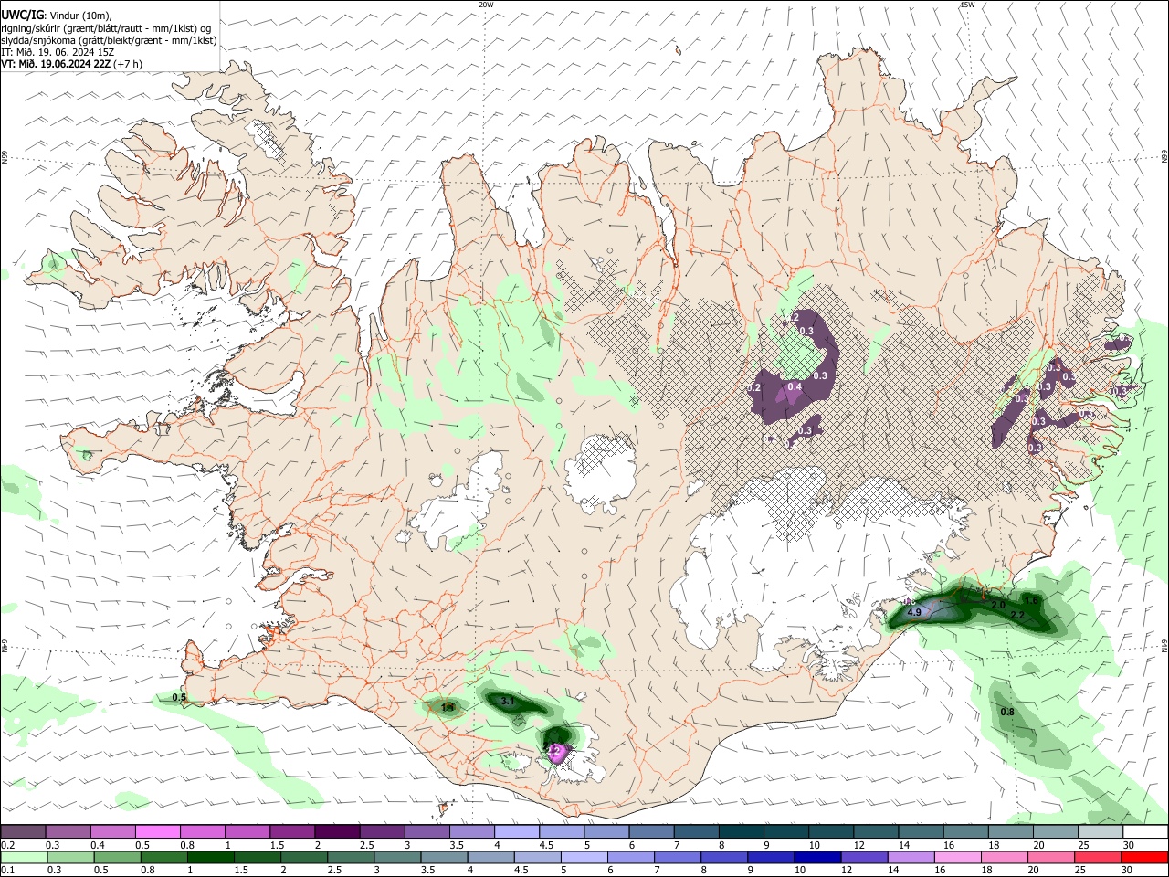Select the white upper swatch labelled 30
The width and height of the screenshot is (1169, 877).
coord(1145,832)
